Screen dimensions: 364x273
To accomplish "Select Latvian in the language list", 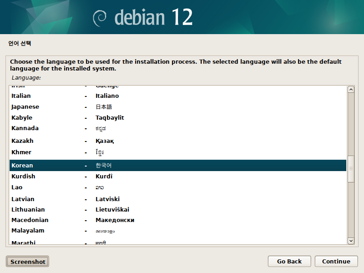I will pos(178,199).
